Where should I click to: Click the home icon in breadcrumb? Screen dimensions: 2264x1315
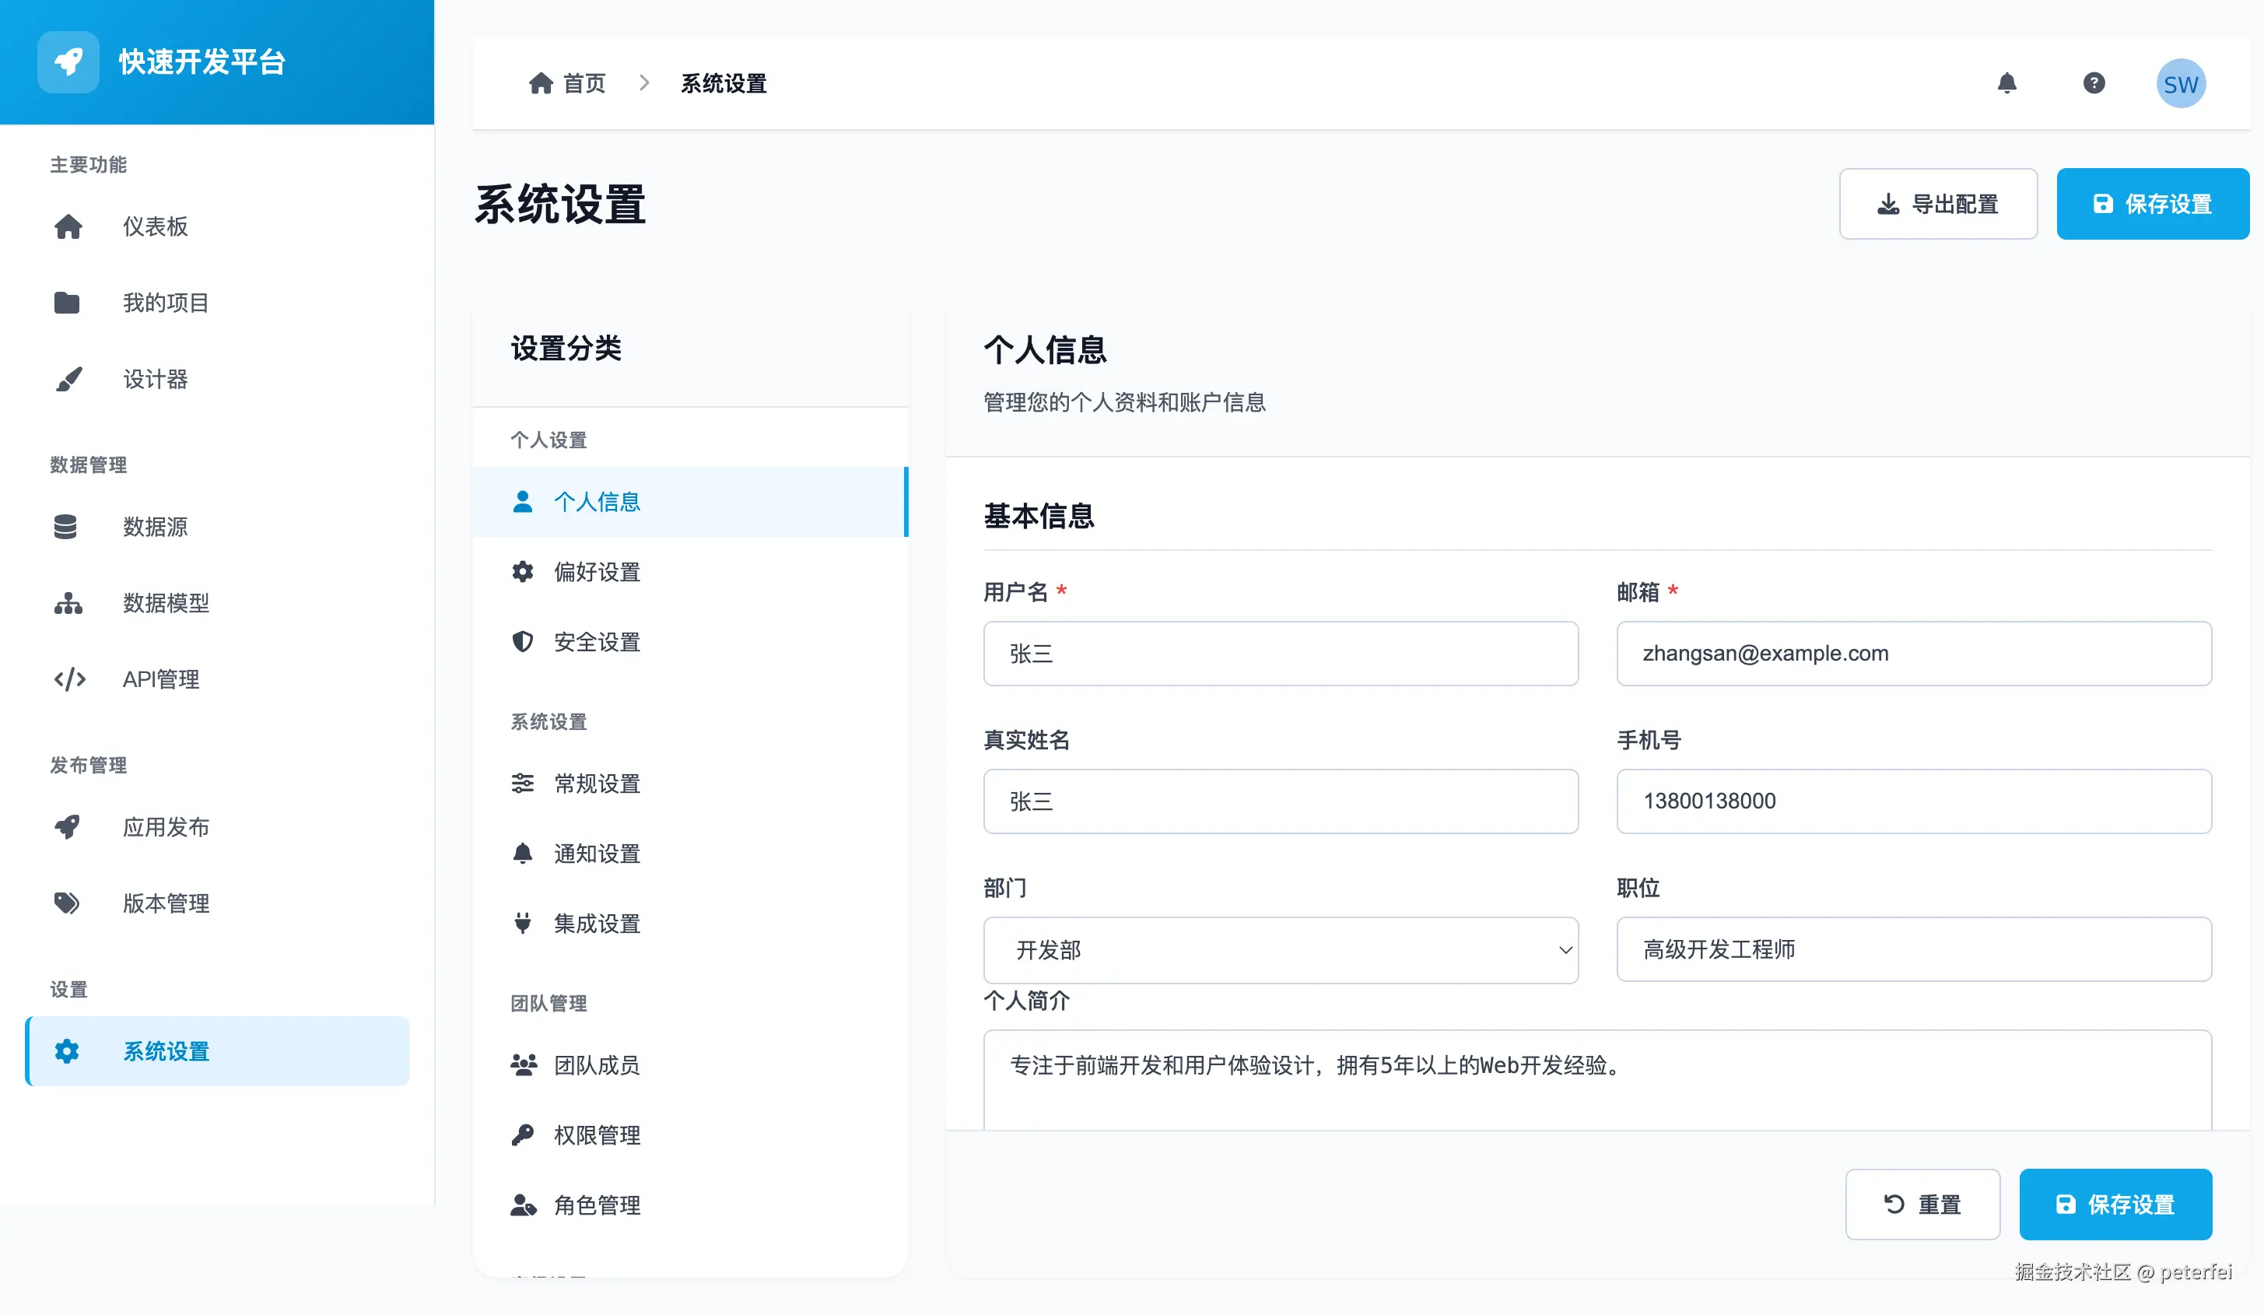[540, 83]
